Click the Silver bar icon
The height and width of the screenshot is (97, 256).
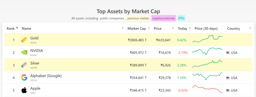click(x=24, y=65)
